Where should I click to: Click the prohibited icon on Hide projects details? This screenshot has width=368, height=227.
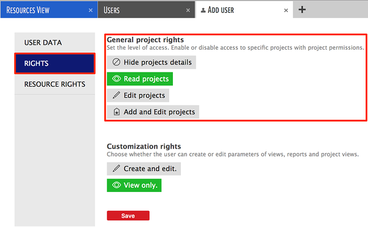tap(116, 62)
